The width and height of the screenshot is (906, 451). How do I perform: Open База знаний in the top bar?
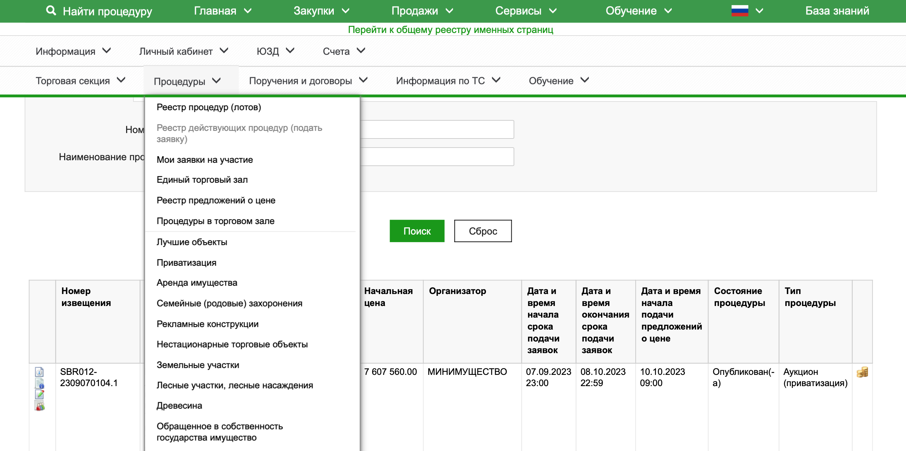837,11
